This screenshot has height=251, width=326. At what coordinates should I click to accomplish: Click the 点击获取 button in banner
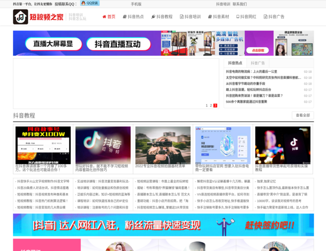pos(258,50)
